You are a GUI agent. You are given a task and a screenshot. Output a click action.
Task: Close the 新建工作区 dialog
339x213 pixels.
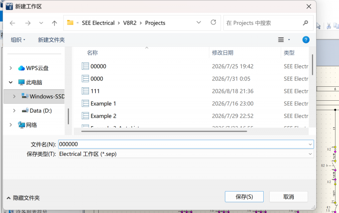[x=309, y=6]
